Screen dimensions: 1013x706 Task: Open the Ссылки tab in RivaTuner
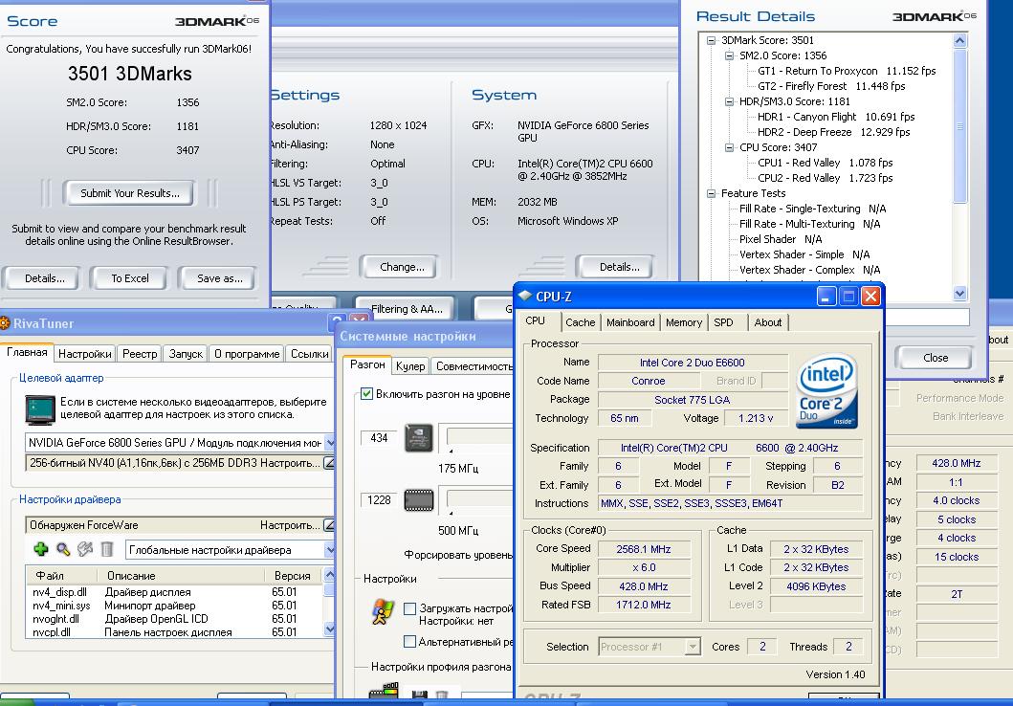(x=310, y=353)
